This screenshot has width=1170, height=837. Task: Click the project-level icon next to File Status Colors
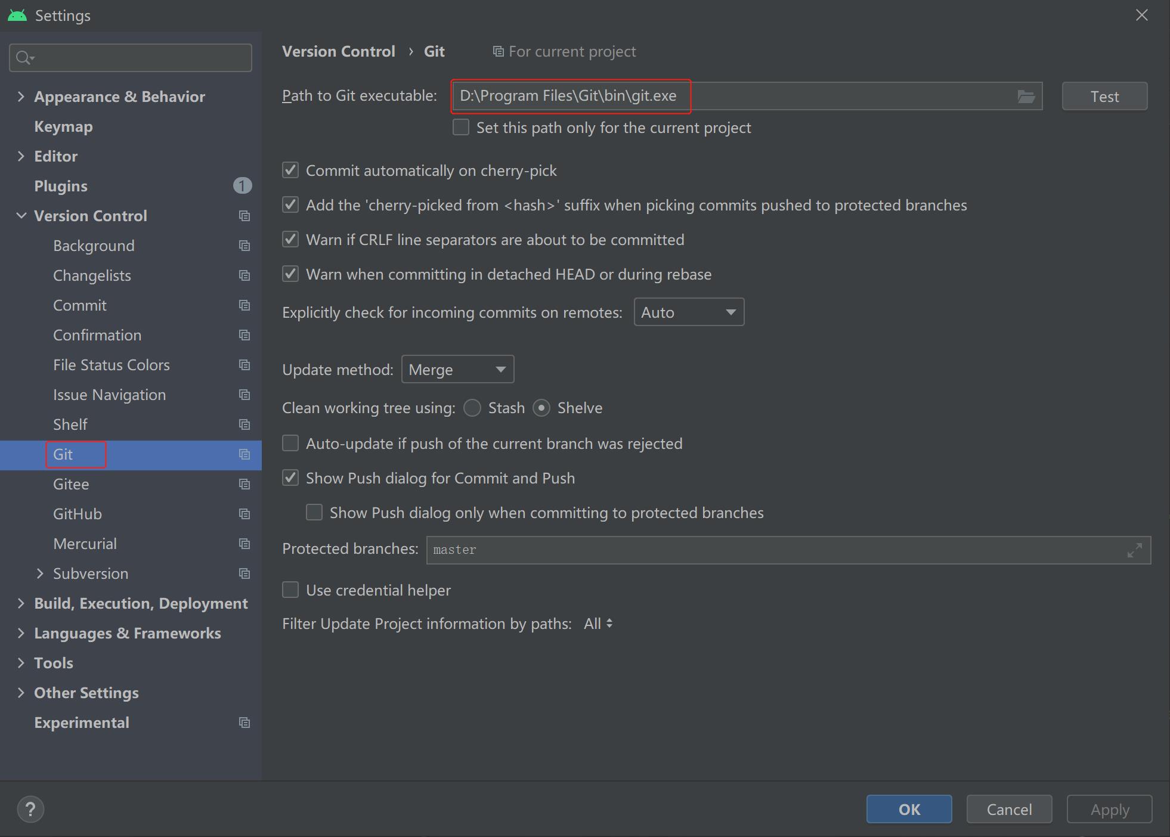[x=244, y=365]
